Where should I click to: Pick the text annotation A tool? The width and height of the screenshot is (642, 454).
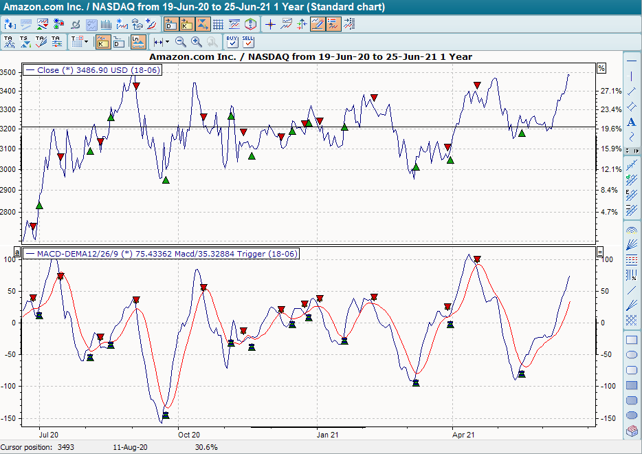point(631,122)
